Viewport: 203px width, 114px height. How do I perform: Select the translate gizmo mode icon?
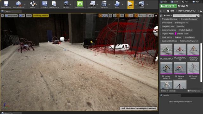point(100,16)
